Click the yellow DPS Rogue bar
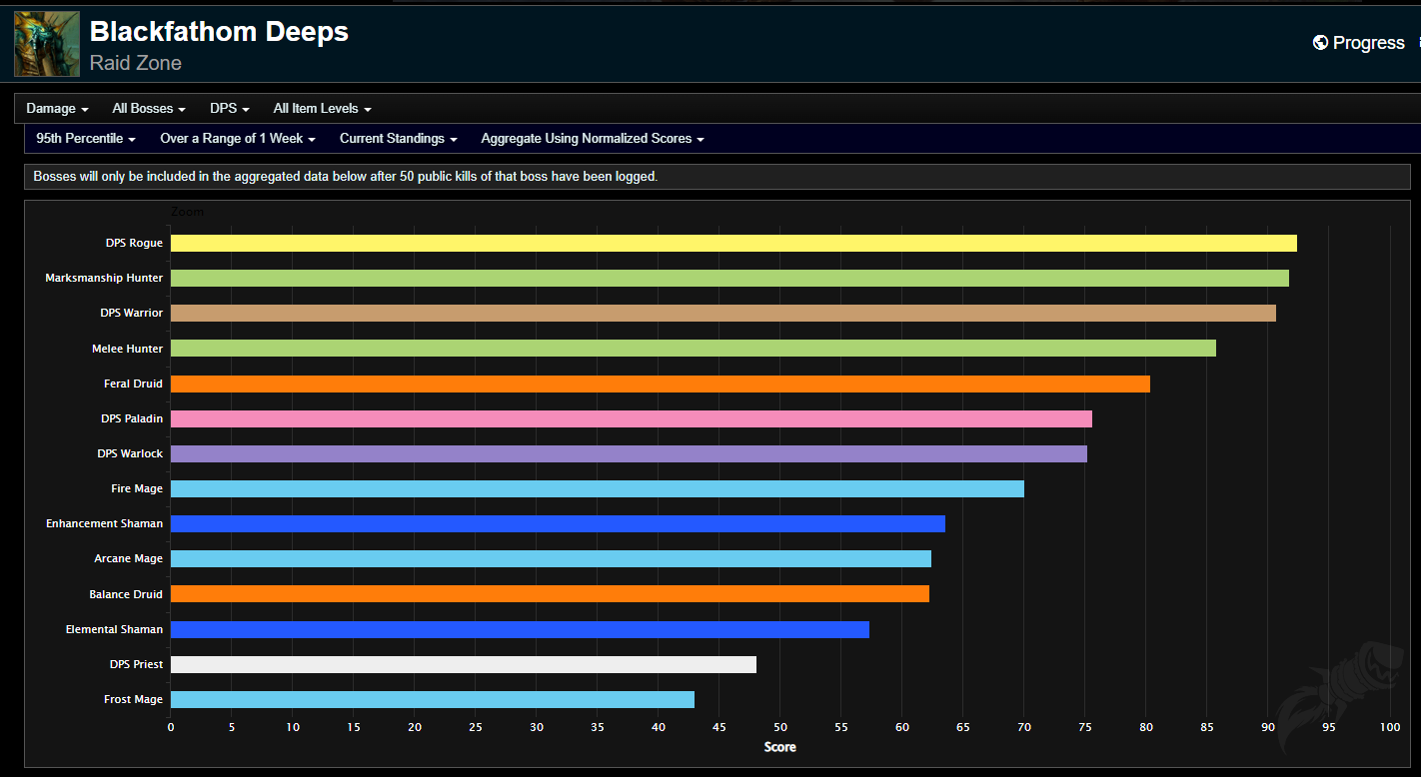The height and width of the screenshot is (777, 1421). pos(732,243)
